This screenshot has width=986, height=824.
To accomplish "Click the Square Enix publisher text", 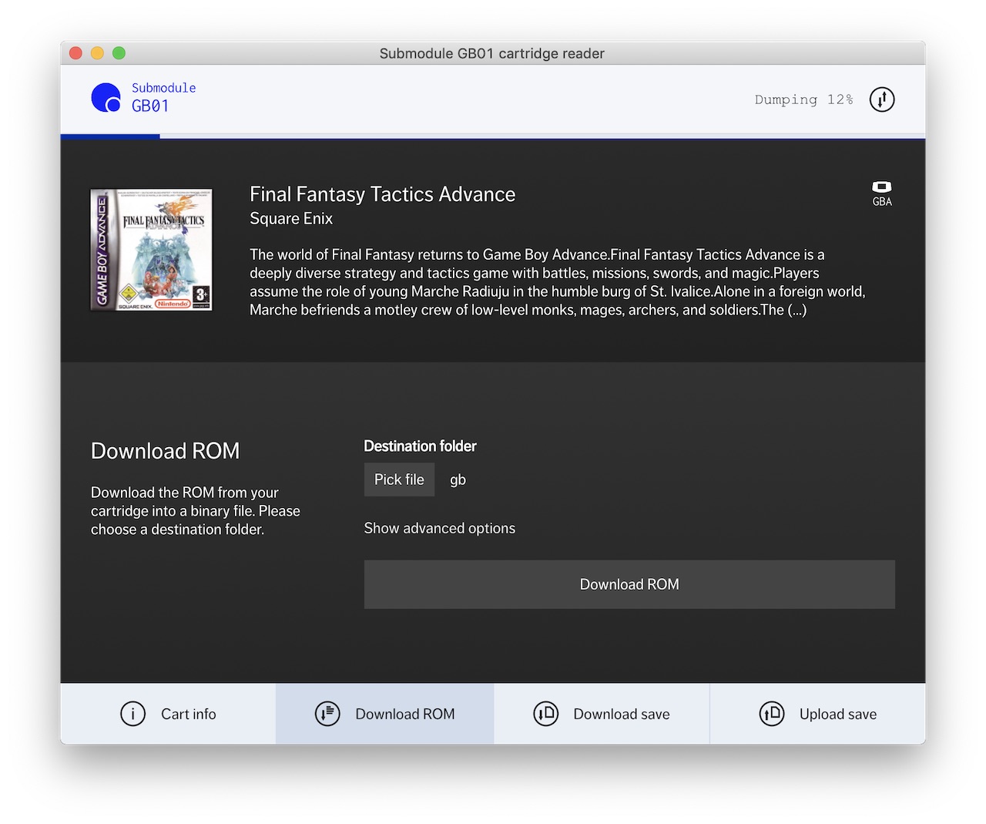I will coord(291,219).
